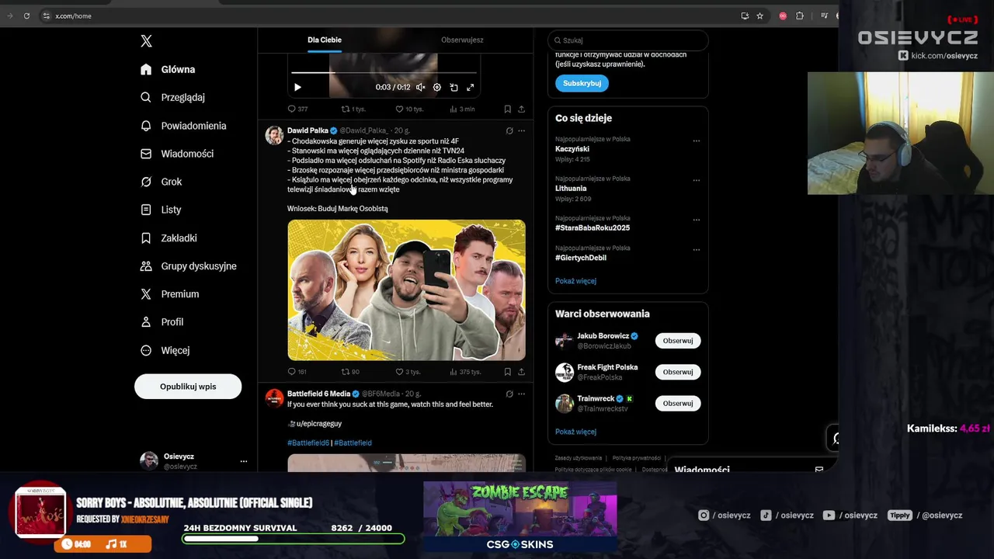Open Wiadomości from the left sidebar
Screen dimensions: 994x559
coord(177,154)
